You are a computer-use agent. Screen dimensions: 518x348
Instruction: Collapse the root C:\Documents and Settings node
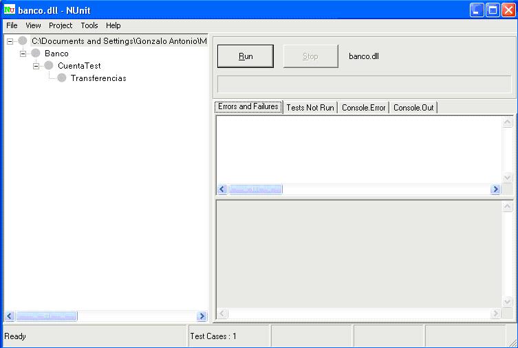point(10,41)
